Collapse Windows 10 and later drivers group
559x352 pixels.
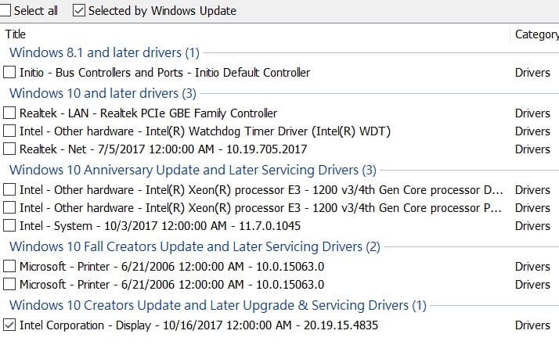click(103, 93)
